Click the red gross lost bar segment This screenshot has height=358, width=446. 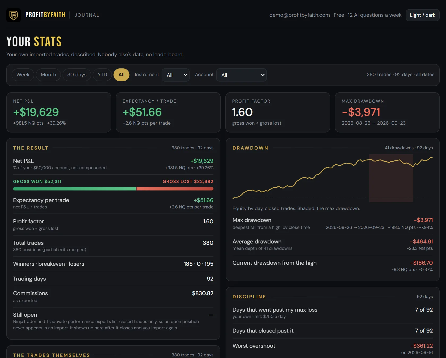click(175, 189)
